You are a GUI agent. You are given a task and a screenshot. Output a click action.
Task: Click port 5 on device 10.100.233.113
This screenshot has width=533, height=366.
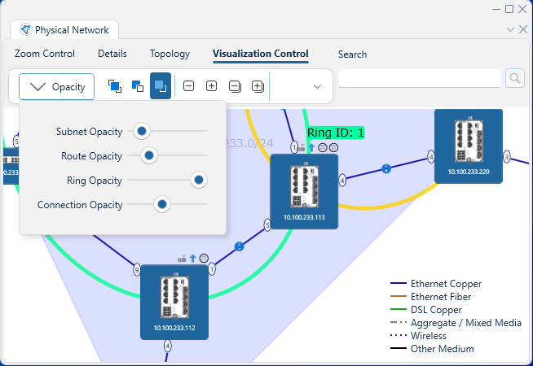pyautogui.click(x=267, y=225)
